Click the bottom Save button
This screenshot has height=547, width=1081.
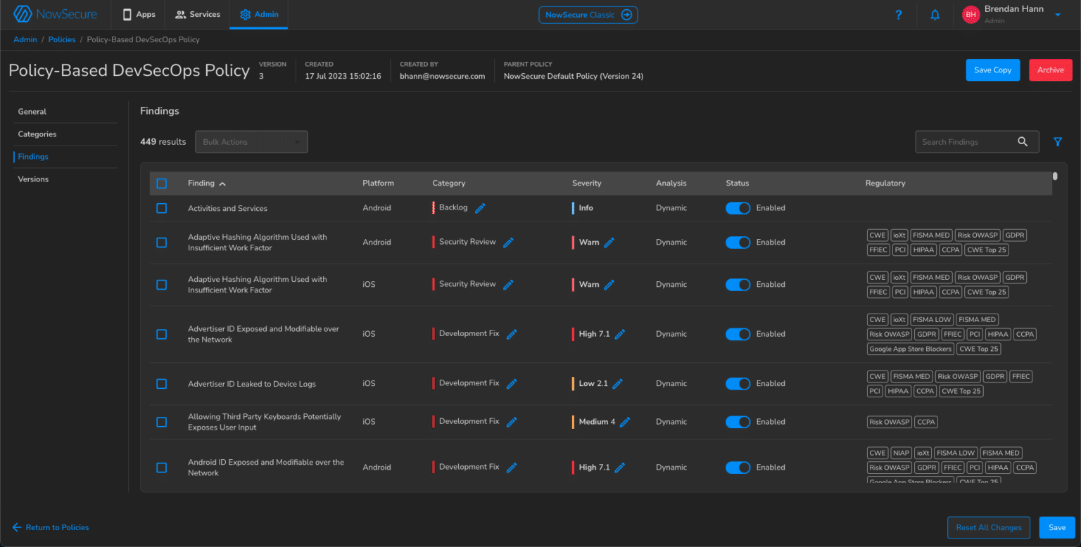(1057, 527)
